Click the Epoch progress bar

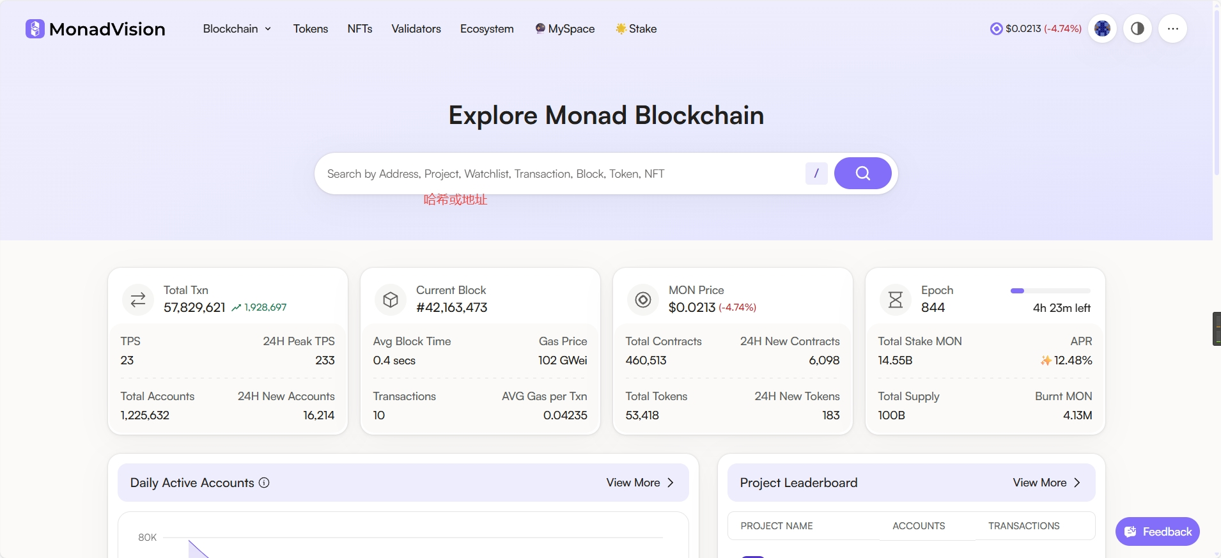tap(1050, 291)
